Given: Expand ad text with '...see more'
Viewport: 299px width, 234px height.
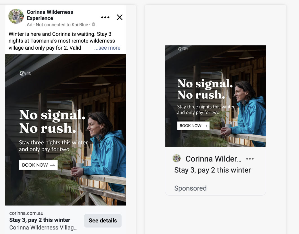Looking at the screenshot, I should (x=107, y=48).
